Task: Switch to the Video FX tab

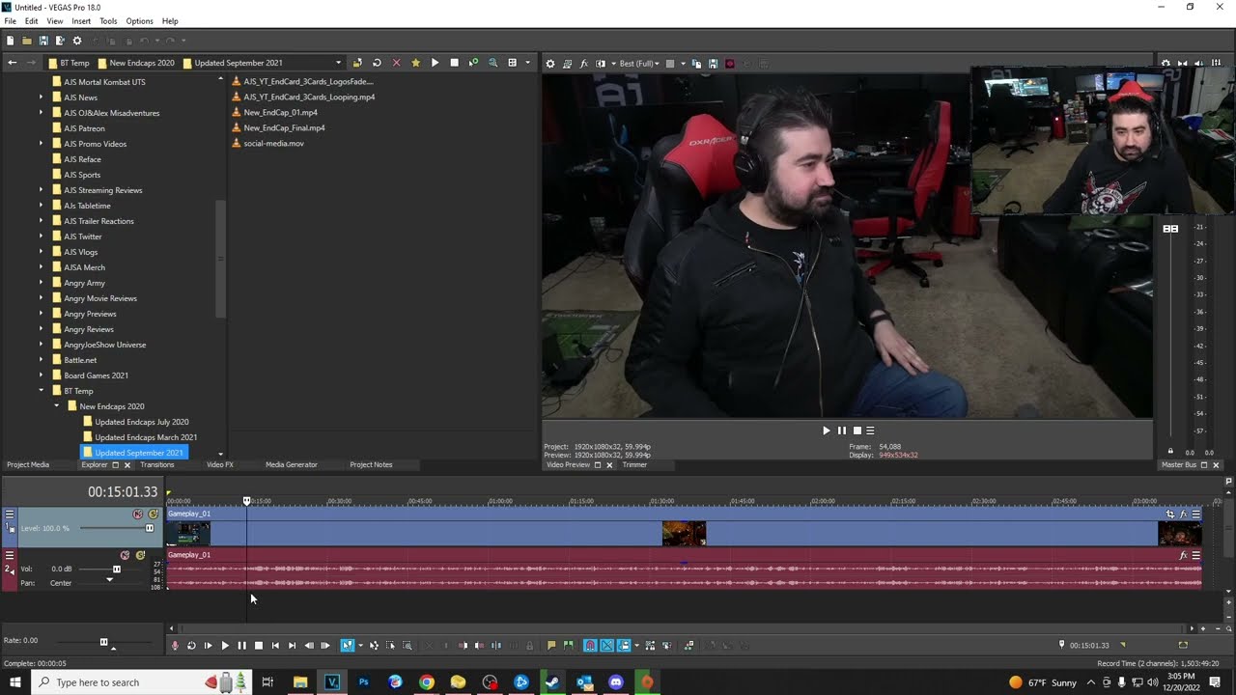Action: [x=220, y=465]
